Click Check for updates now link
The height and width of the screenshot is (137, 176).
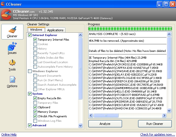point(157,134)
